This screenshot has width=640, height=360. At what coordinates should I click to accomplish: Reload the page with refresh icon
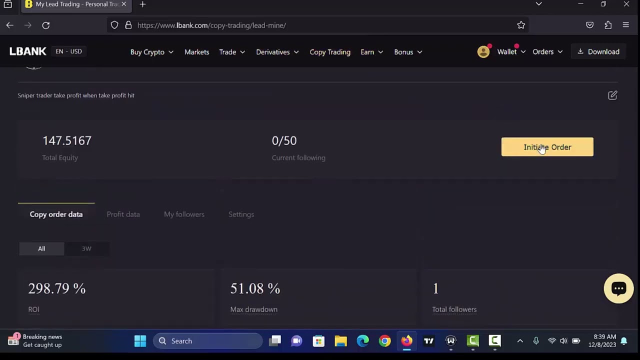coord(46,25)
